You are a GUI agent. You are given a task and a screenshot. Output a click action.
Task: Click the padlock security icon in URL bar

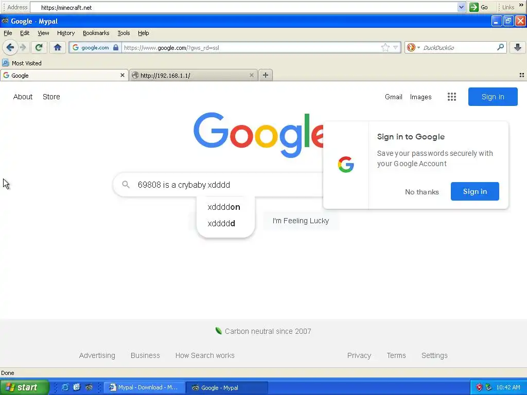point(116,47)
